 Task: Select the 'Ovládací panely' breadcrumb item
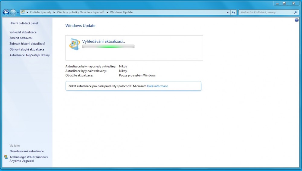[x=40, y=12]
